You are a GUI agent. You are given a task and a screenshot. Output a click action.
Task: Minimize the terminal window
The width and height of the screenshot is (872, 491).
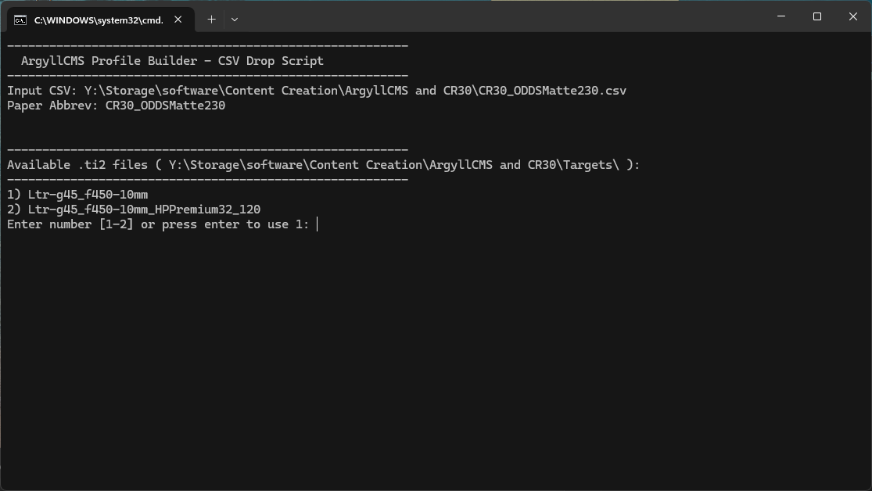coord(781,16)
